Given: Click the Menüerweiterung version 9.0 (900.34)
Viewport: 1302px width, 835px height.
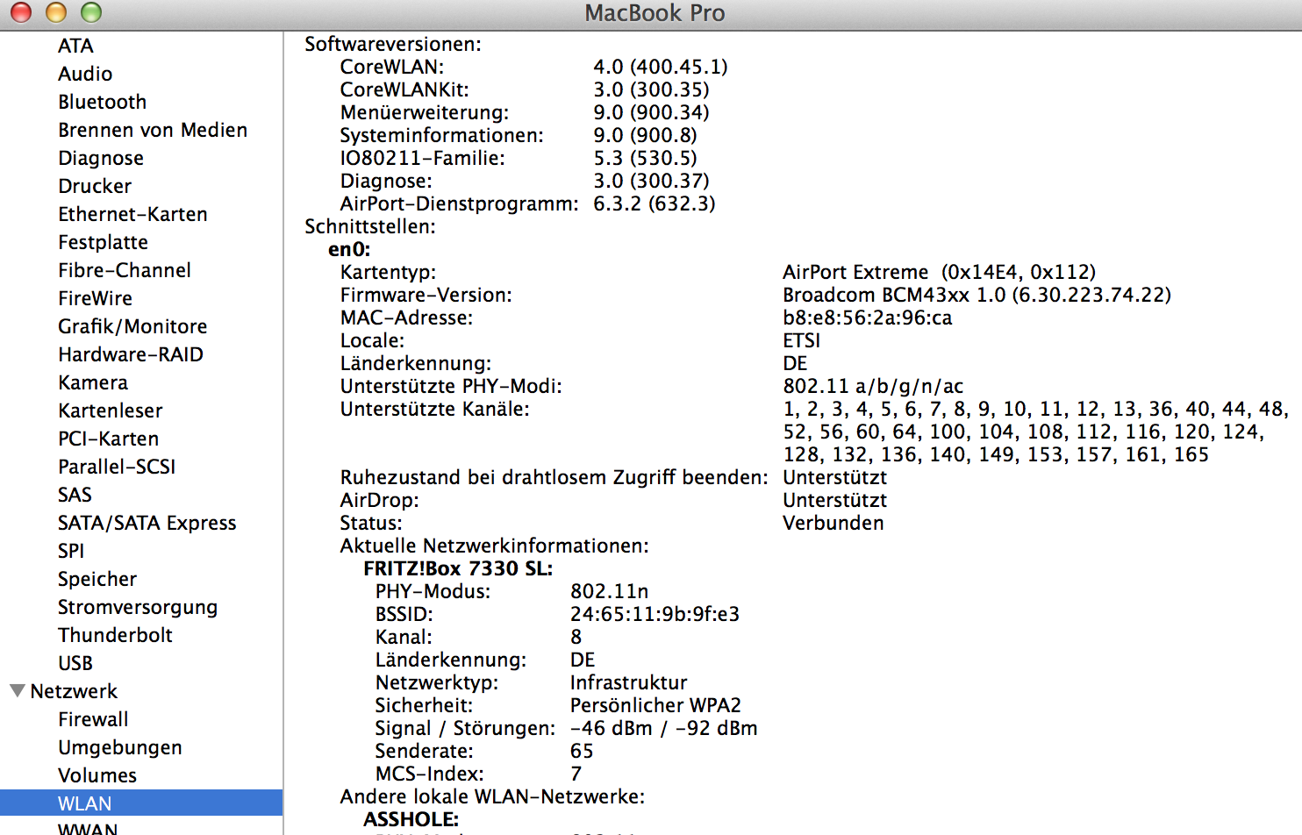Looking at the screenshot, I should (x=651, y=112).
